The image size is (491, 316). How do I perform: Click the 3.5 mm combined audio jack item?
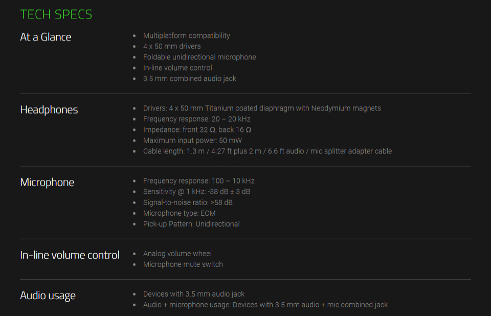(190, 79)
